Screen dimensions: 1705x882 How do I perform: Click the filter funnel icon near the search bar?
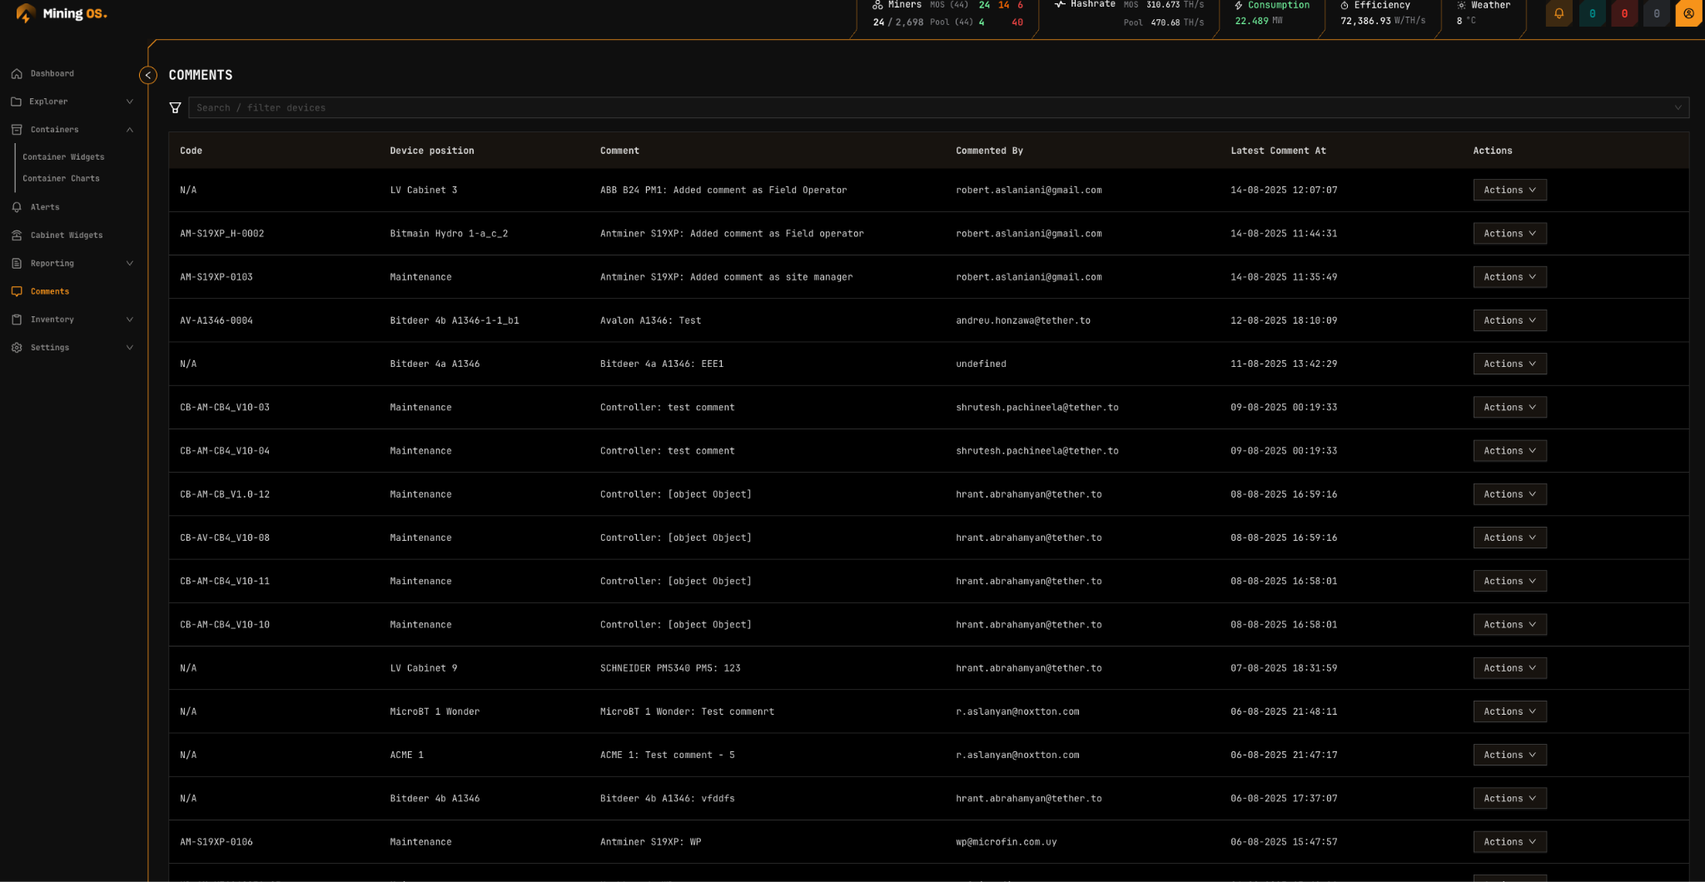point(176,107)
